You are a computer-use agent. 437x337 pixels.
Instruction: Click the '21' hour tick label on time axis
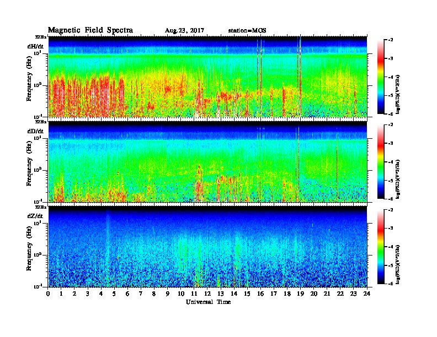point(327,294)
